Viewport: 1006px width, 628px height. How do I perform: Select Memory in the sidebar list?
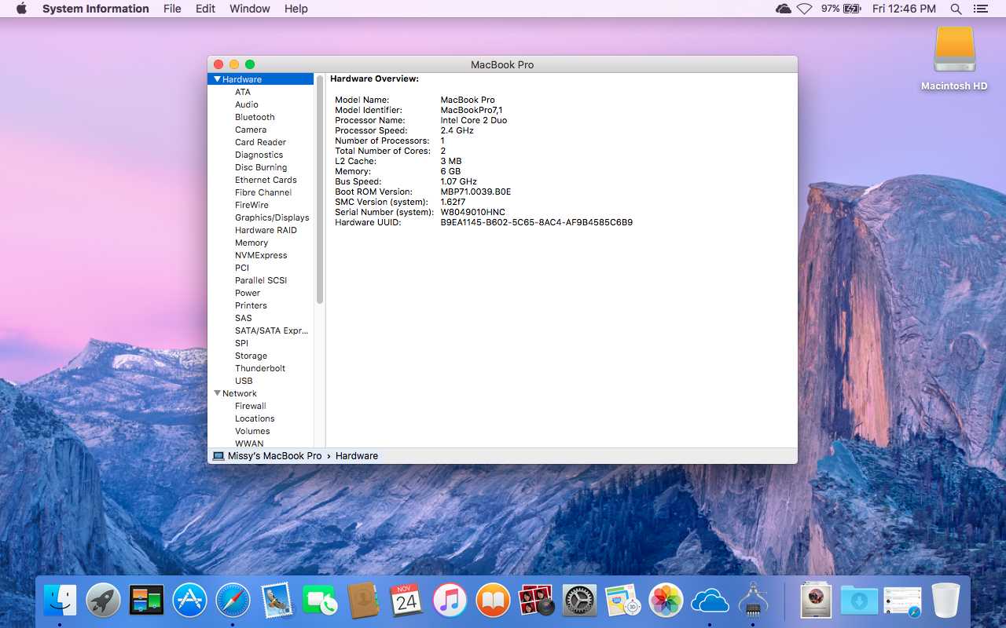251,243
